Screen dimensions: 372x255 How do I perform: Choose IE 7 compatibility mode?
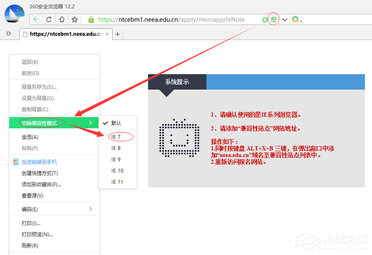[x=116, y=136]
